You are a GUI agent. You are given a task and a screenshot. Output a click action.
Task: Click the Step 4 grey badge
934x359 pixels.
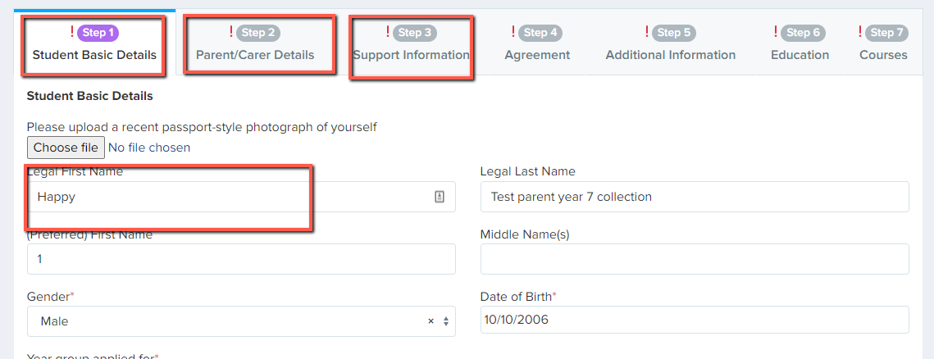[540, 33]
